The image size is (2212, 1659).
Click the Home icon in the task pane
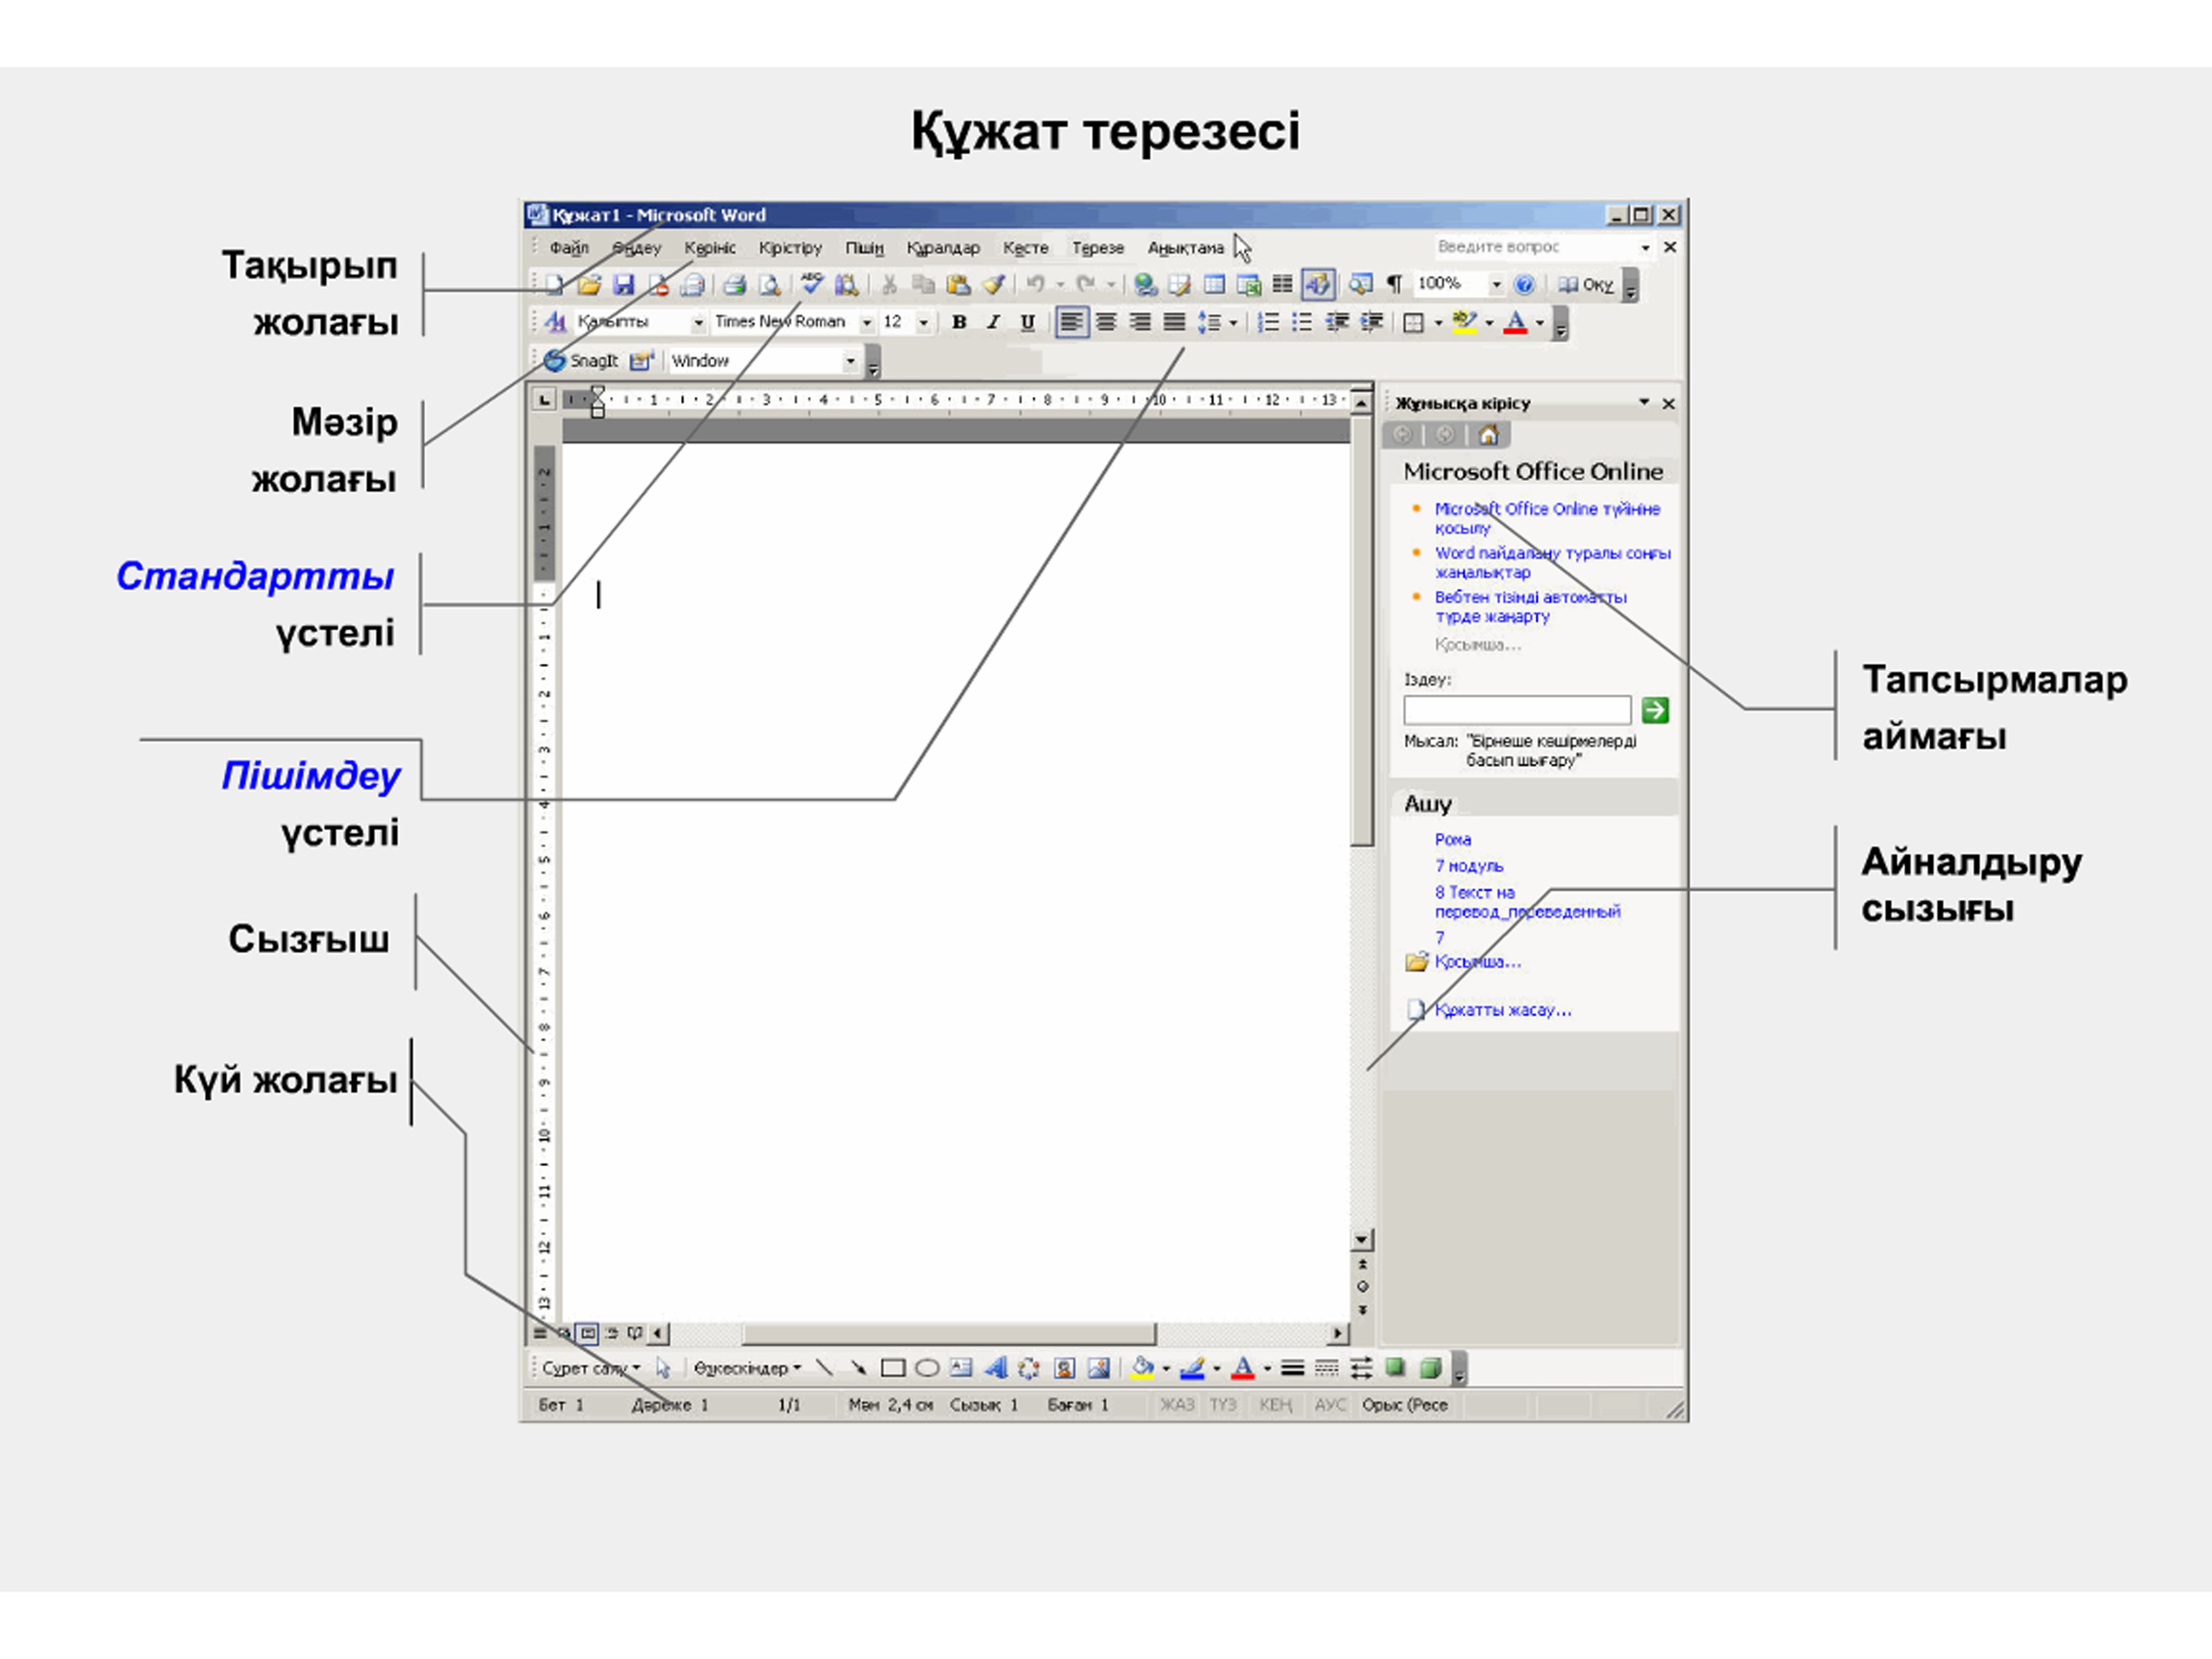1488,434
